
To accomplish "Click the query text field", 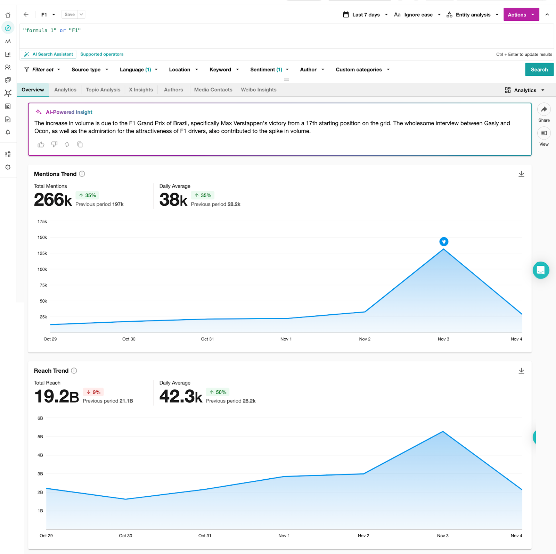I will [x=287, y=36].
